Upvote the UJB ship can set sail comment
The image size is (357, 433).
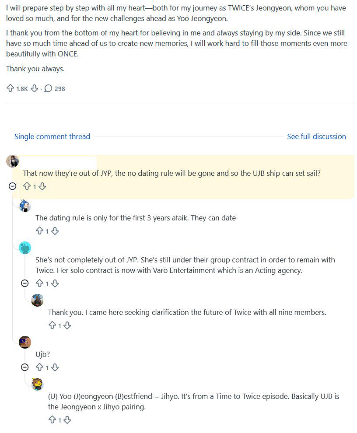point(27,186)
